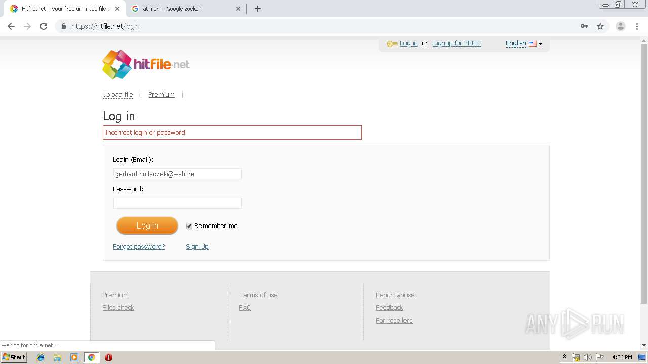Close the Hitfile.net tab
This screenshot has width=648, height=364.
coord(117,9)
